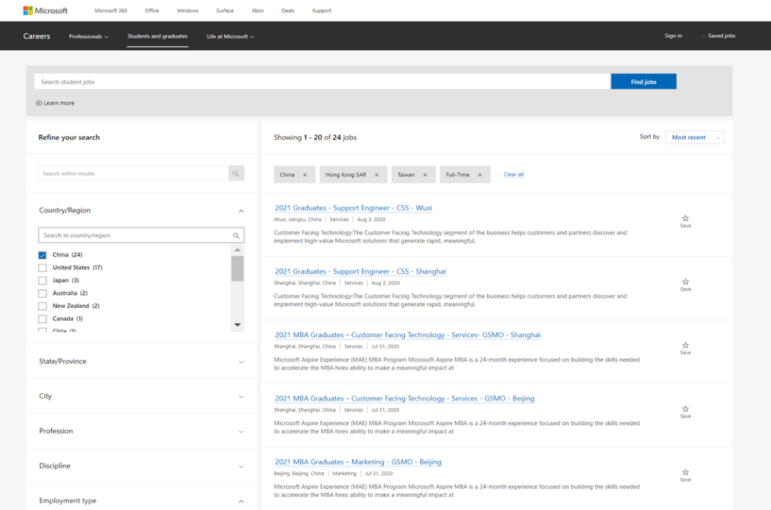The height and width of the screenshot is (510, 771).
Task: Open MBA Graduates Customer Facing Technology Shanghai job
Action: (x=407, y=335)
